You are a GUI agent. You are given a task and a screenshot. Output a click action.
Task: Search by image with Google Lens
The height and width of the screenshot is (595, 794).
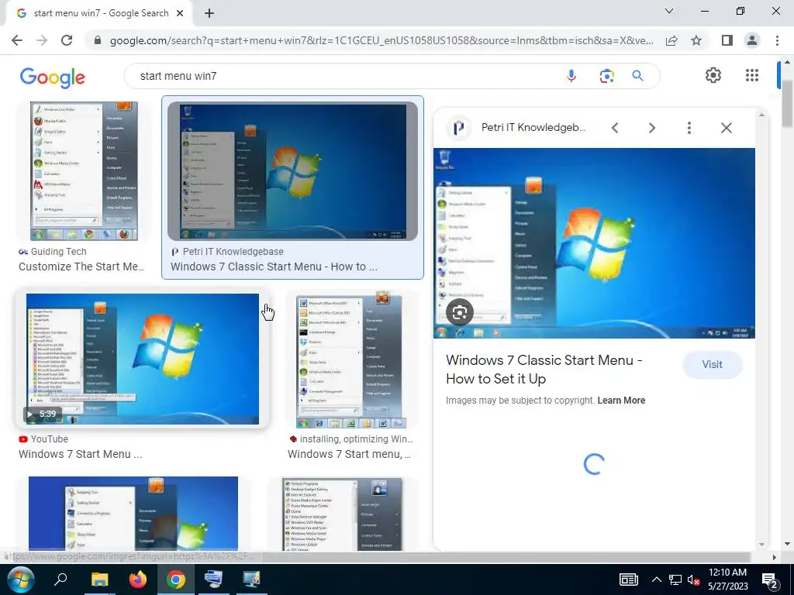coord(606,76)
